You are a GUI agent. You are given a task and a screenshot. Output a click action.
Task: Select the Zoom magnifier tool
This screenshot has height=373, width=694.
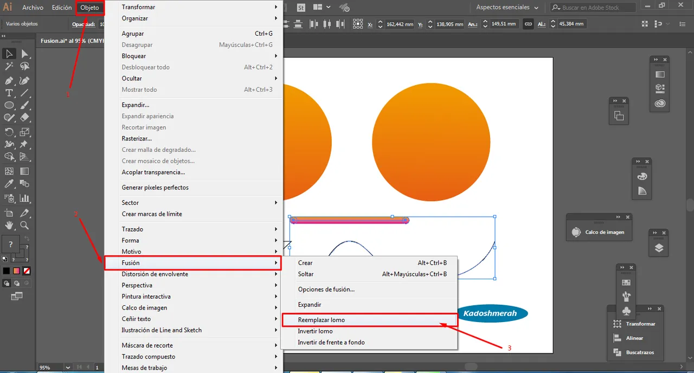[x=25, y=226]
